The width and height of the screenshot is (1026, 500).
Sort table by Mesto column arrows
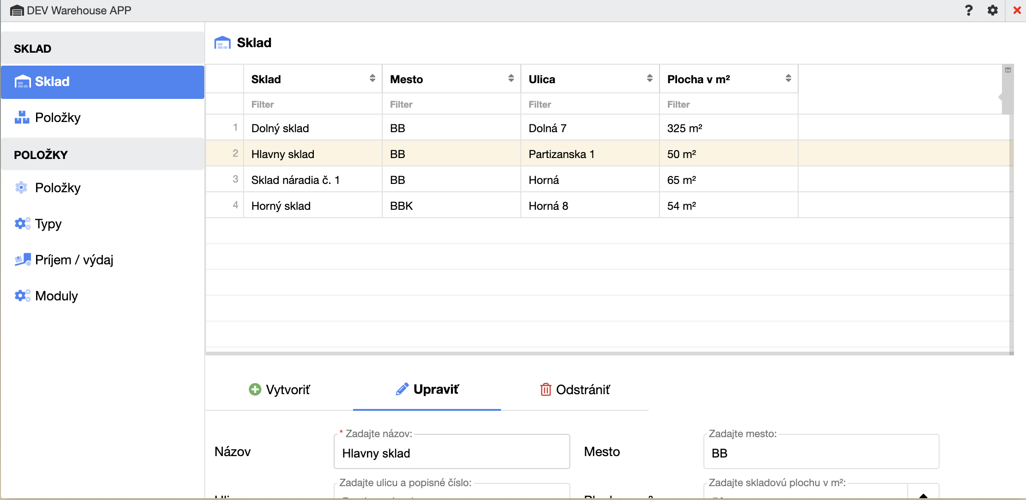click(x=511, y=79)
